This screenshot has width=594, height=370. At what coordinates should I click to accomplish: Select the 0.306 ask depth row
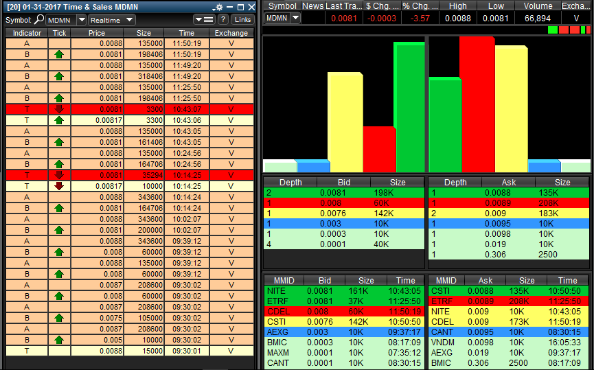pyautogui.click(x=509, y=255)
